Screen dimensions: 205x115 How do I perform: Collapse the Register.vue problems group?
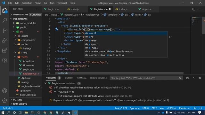tap(45, 83)
